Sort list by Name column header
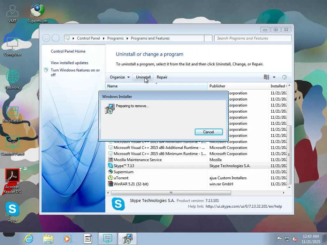 [x=156, y=86]
